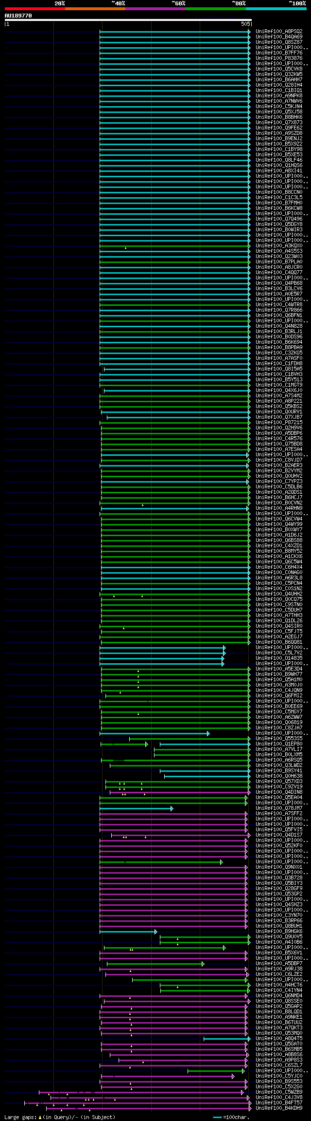Click the label UniRef100_B9HGK6
Image resolution: width=311 pixels, height=1121 pixels.
(279, 932)
